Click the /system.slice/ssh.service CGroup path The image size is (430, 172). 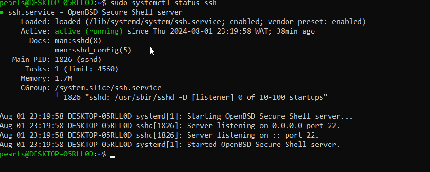click(x=108, y=88)
